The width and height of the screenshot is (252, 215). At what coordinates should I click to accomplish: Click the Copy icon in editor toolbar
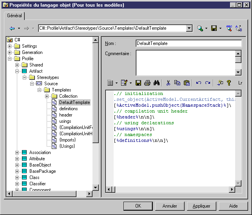click(177, 83)
